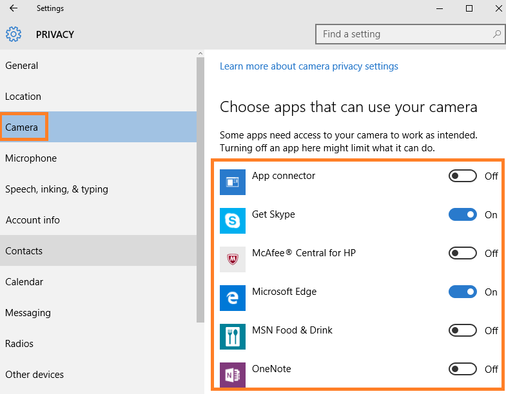Disable camera access for Microsoft Edge
Viewport: 506px width, 394px height.
coord(462,292)
